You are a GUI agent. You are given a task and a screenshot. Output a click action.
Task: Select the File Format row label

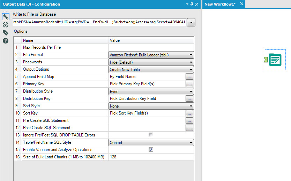(33, 55)
